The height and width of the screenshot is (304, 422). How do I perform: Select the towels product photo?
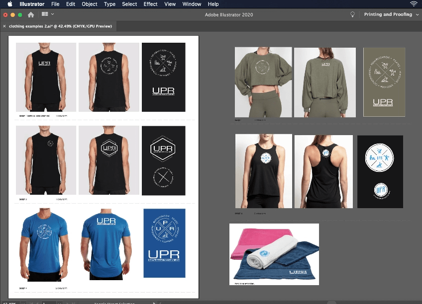pos(274,254)
